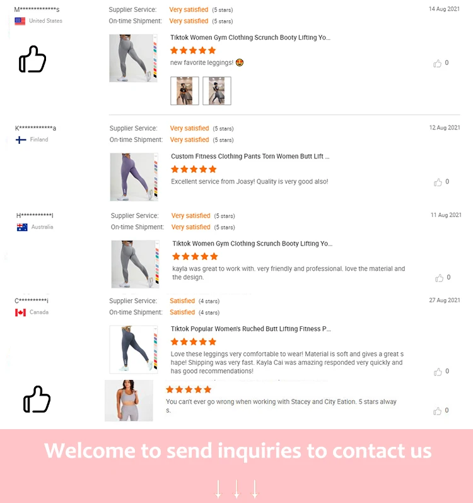Like the Stacey and City Eation review

click(x=438, y=411)
